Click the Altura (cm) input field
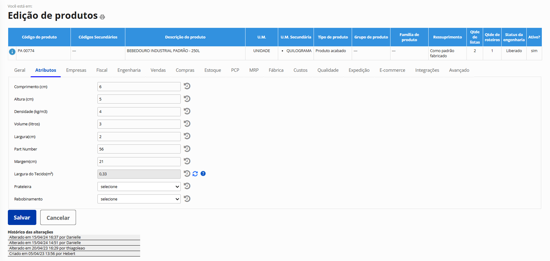This screenshot has width=550, height=261. coord(139,99)
